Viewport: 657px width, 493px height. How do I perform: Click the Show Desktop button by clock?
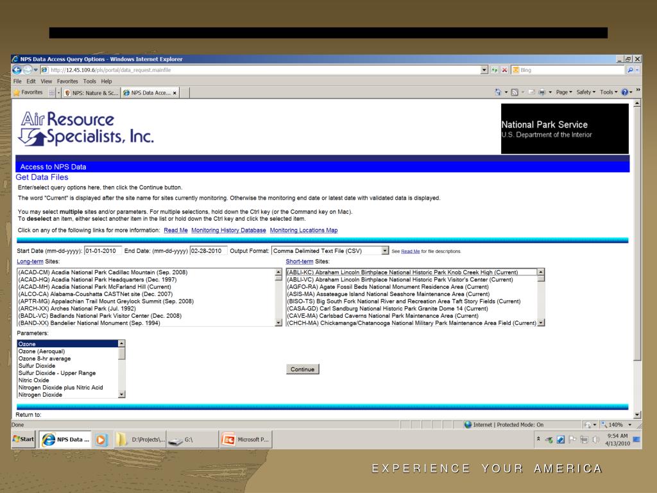pyautogui.click(x=636, y=440)
